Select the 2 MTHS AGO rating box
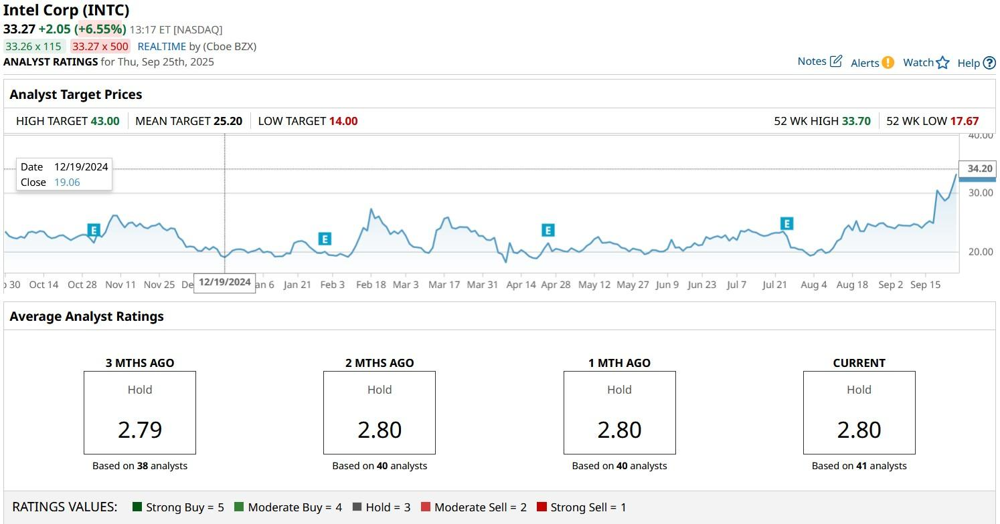1000x524 pixels. [x=380, y=412]
